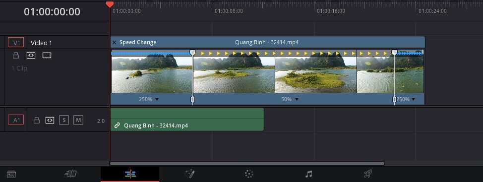The width and height of the screenshot is (483, 182).
Task: Open the Fusion page wand icon
Action: point(189,174)
